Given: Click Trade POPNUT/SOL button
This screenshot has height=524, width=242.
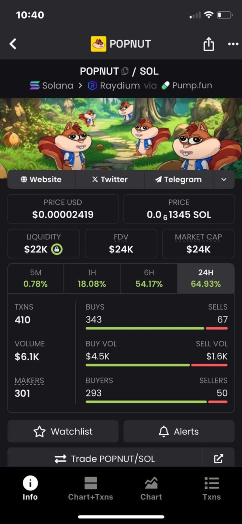Looking at the screenshot, I should tap(105, 458).
